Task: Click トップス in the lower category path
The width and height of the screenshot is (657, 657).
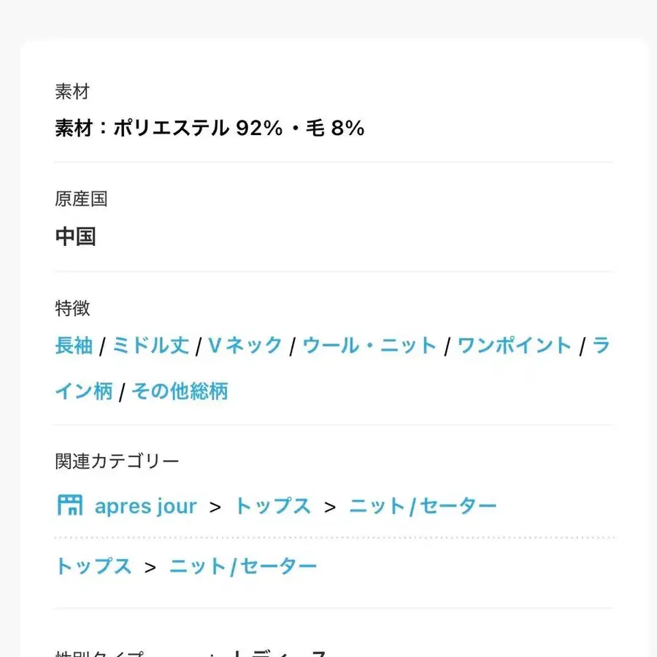Action: [93, 565]
